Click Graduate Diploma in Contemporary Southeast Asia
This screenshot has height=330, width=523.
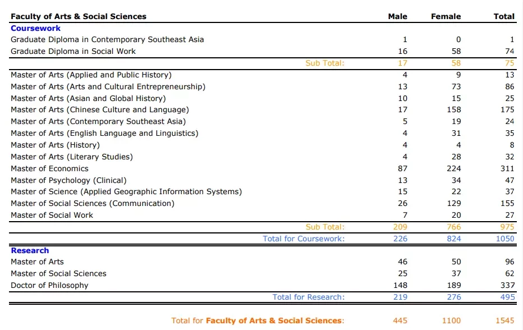point(107,40)
